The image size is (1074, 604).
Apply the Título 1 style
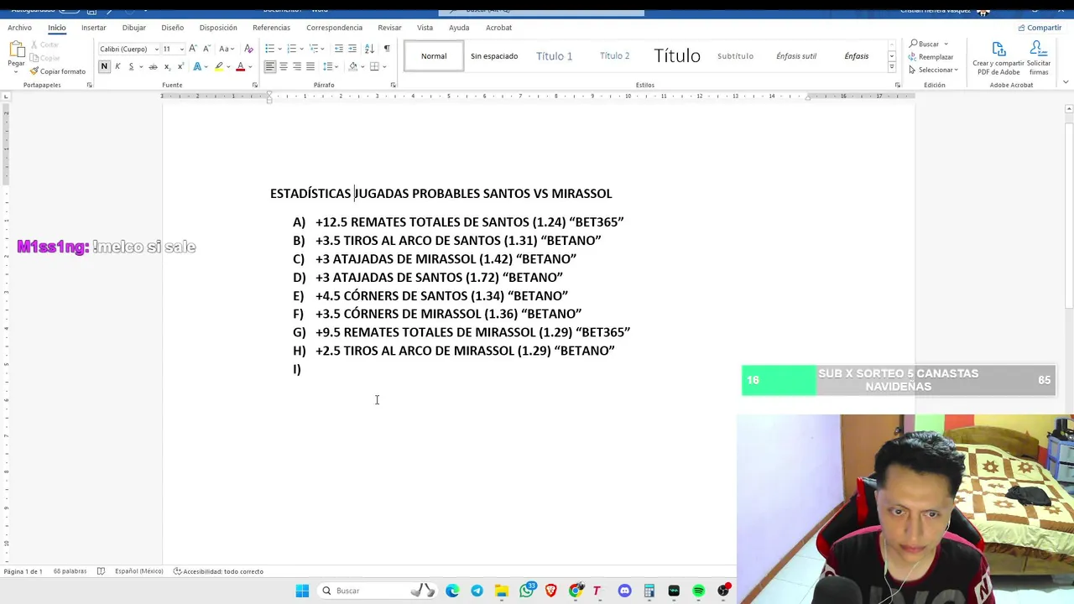pos(554,56)
